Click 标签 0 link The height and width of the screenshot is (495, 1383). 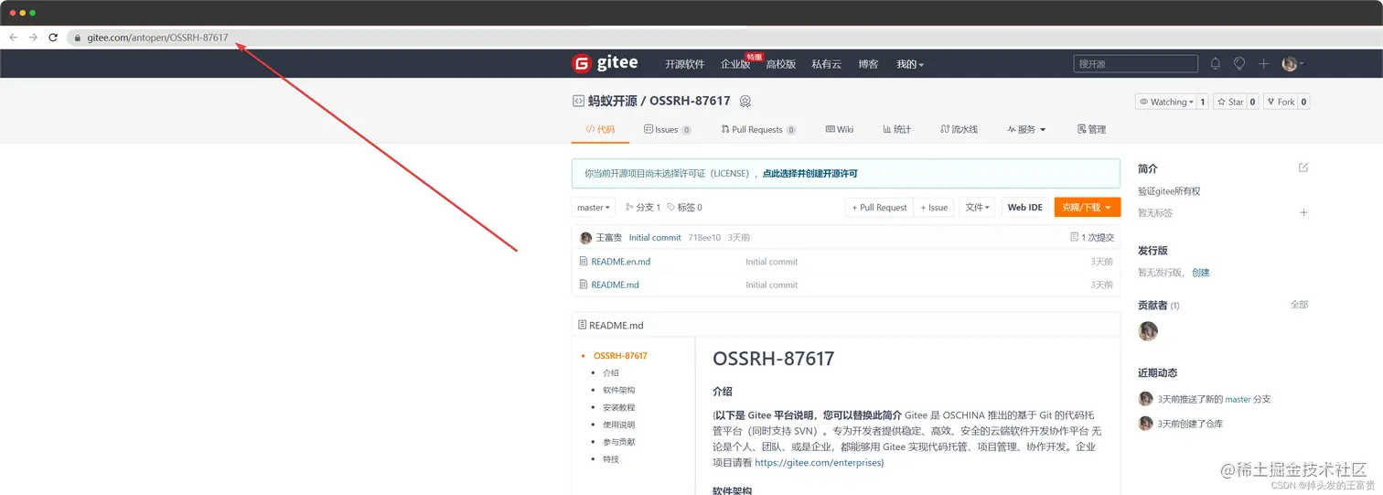tap(684, 208)
